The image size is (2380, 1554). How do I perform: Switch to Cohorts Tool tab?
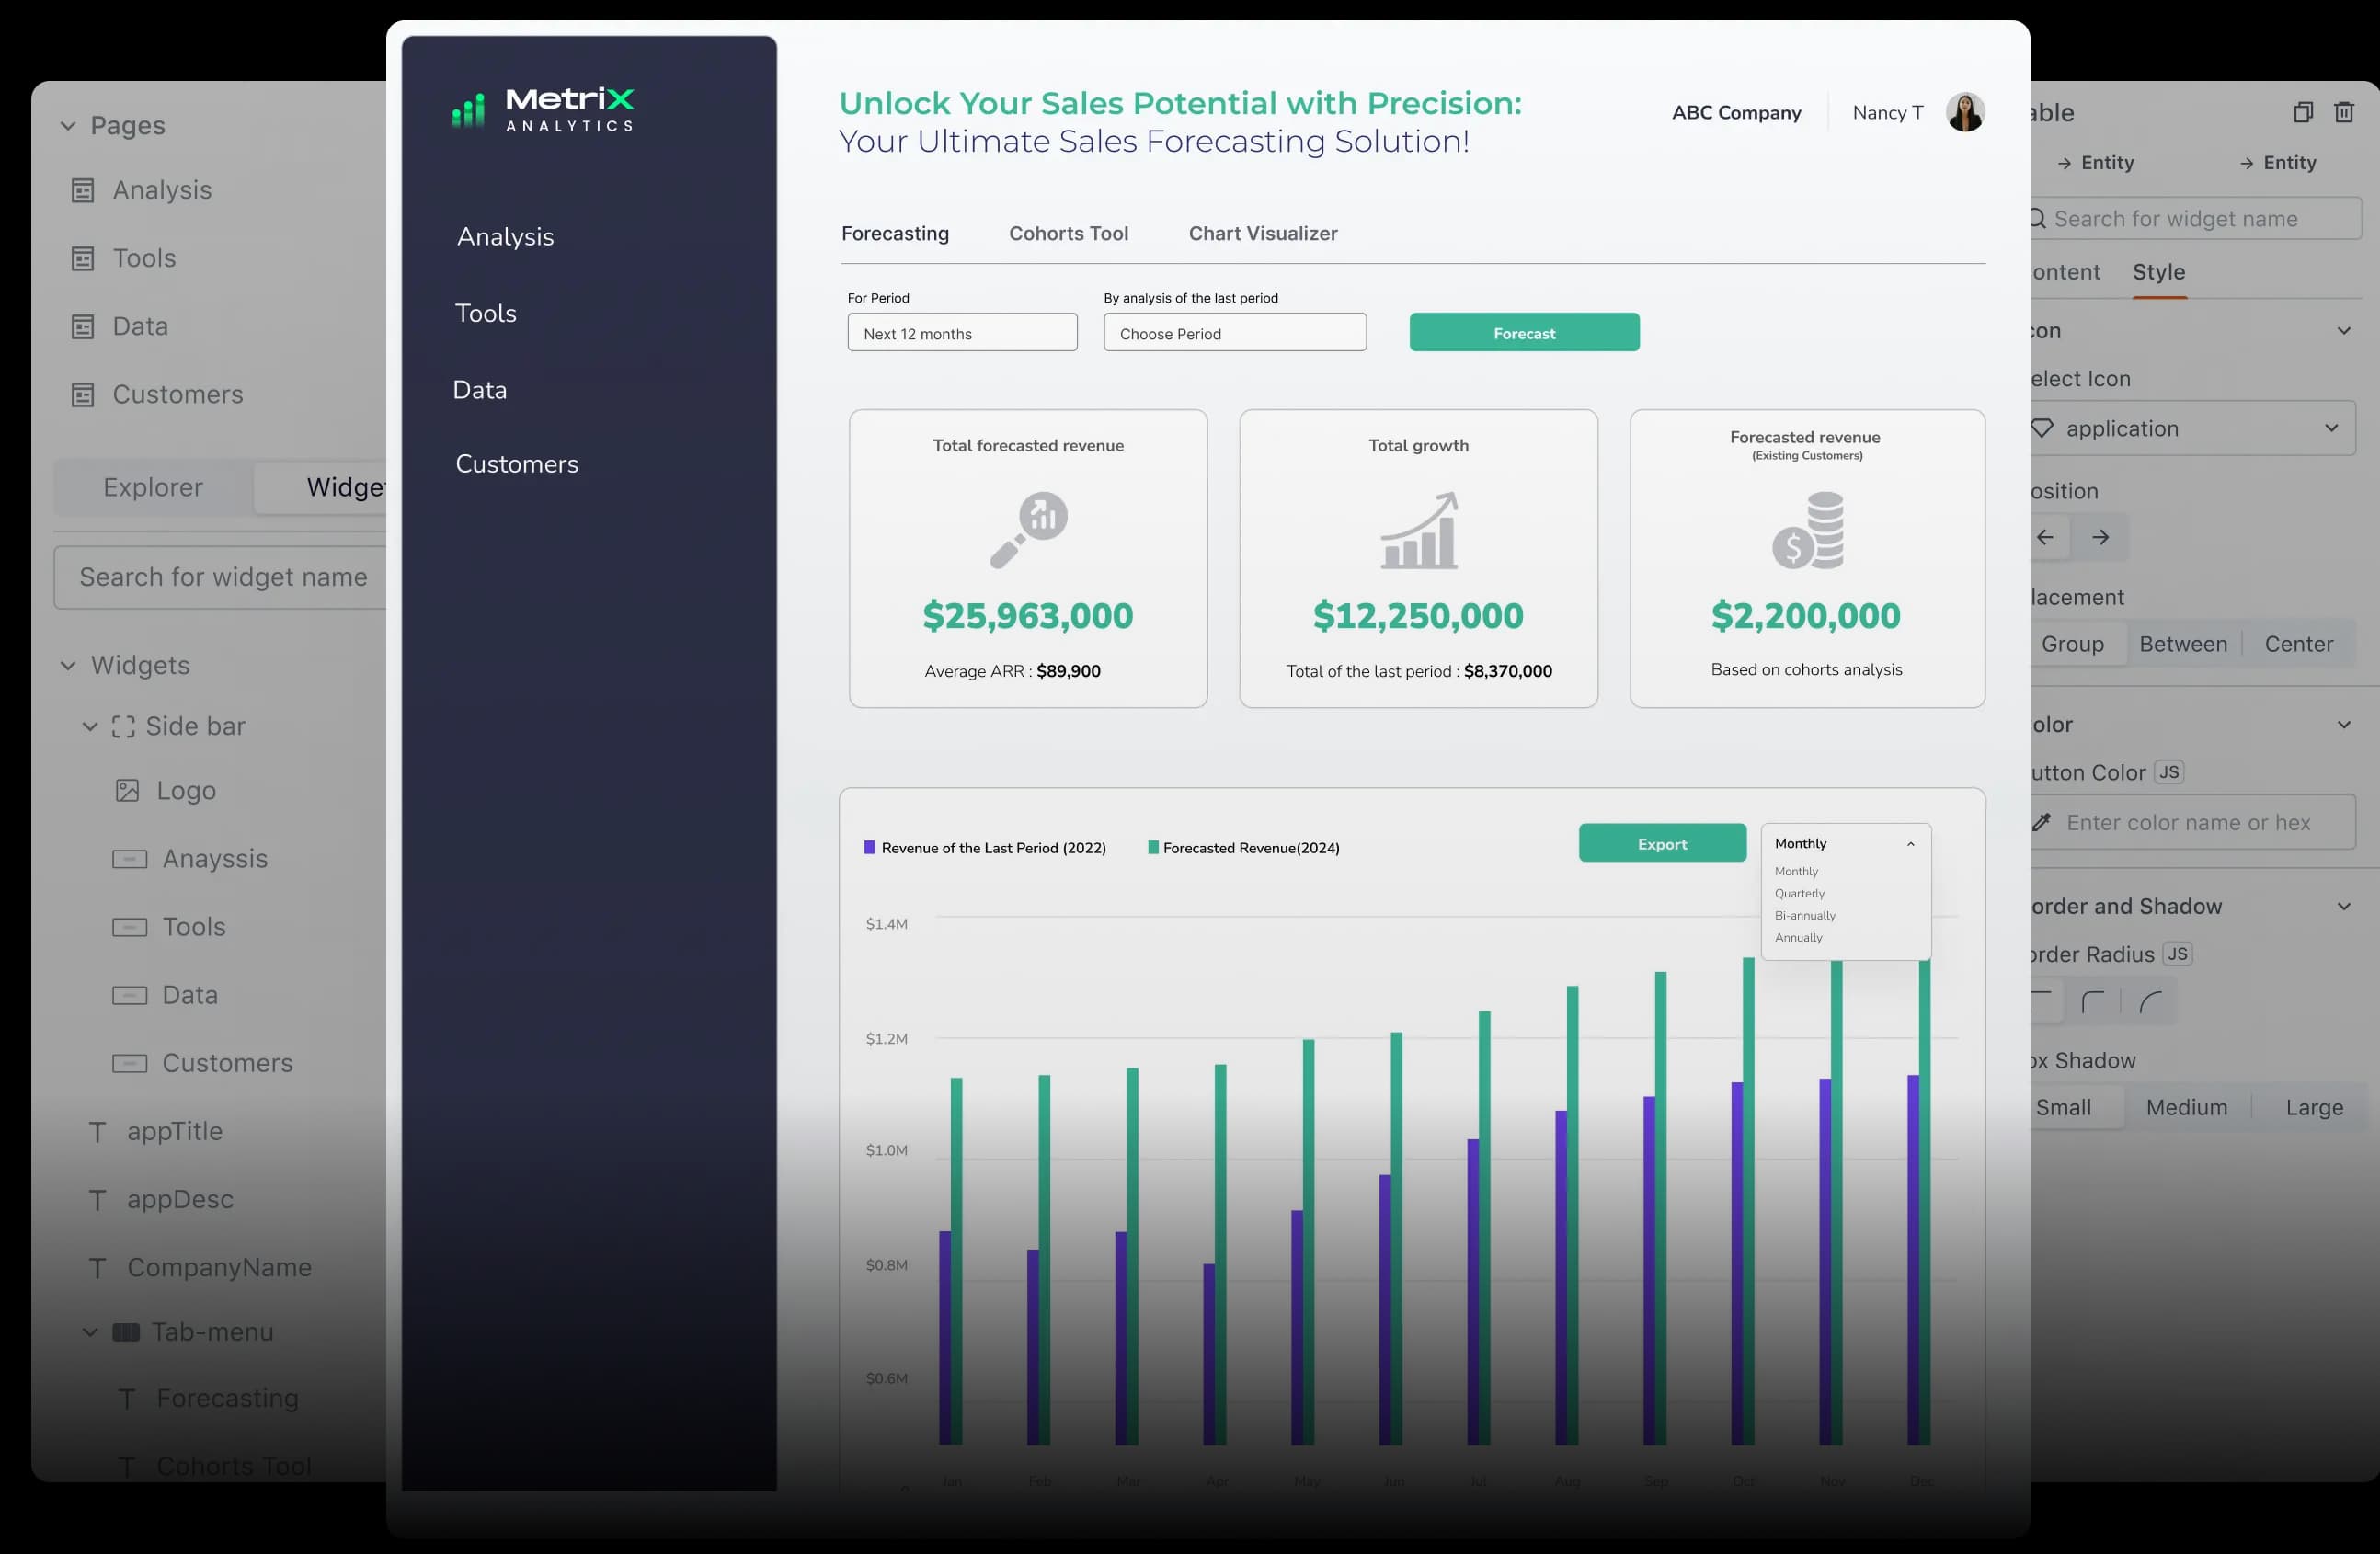tap(1068, 233)
